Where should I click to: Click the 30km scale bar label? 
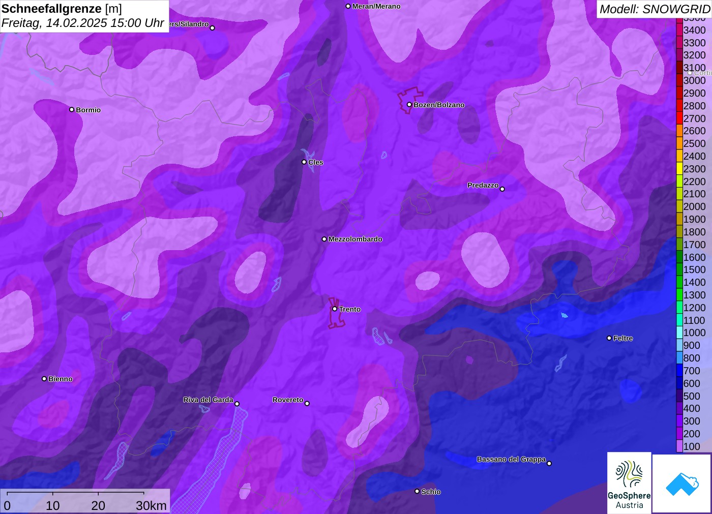151,505
